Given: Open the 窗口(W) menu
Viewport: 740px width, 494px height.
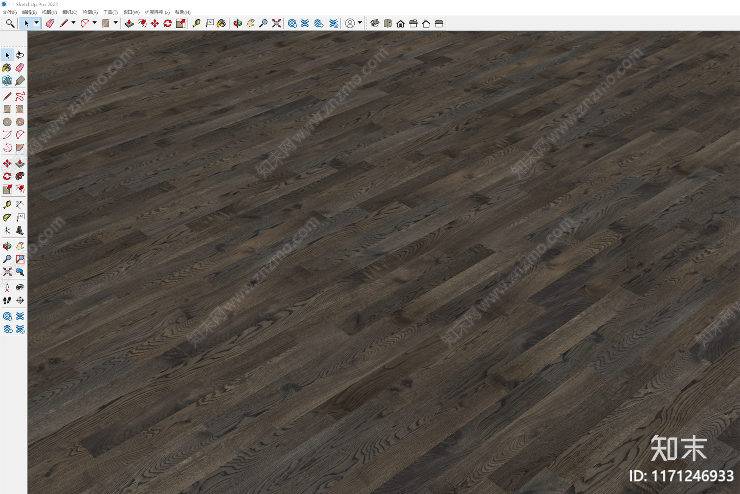Looking at the screenshot, I should coord(131,12).
